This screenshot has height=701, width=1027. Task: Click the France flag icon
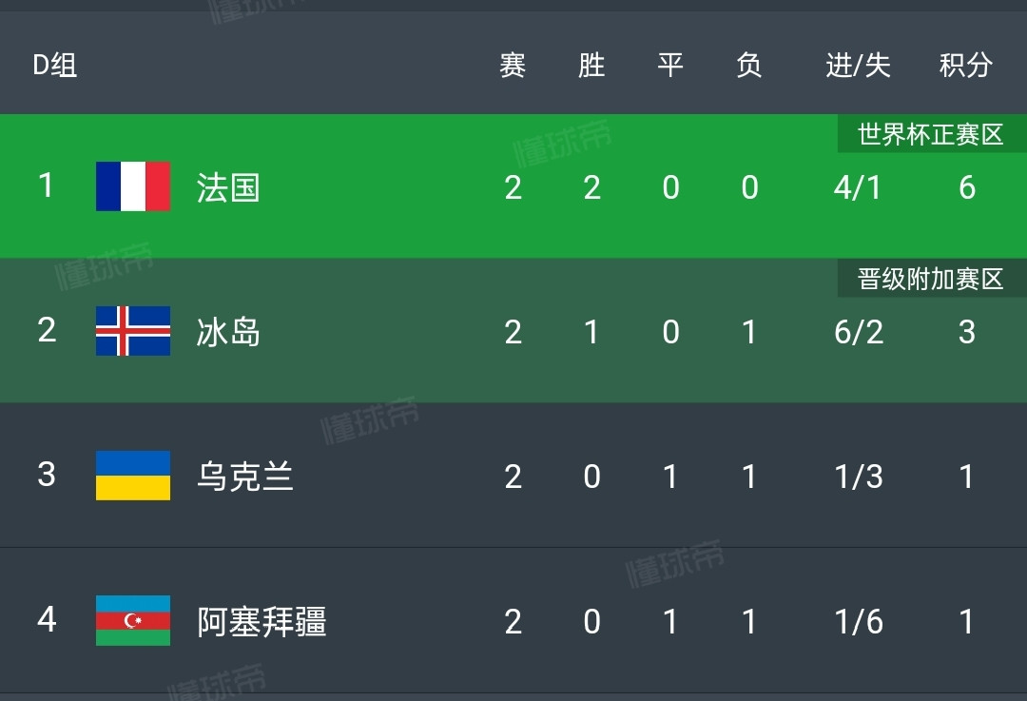(133, 186)
